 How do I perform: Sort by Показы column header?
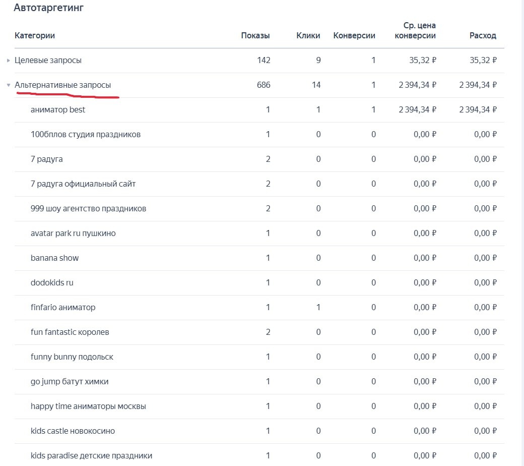click(255, 36)
